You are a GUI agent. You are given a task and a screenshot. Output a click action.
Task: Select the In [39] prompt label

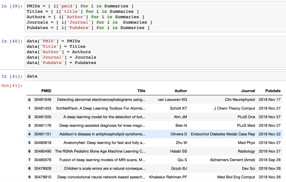(x=12, y=6)
